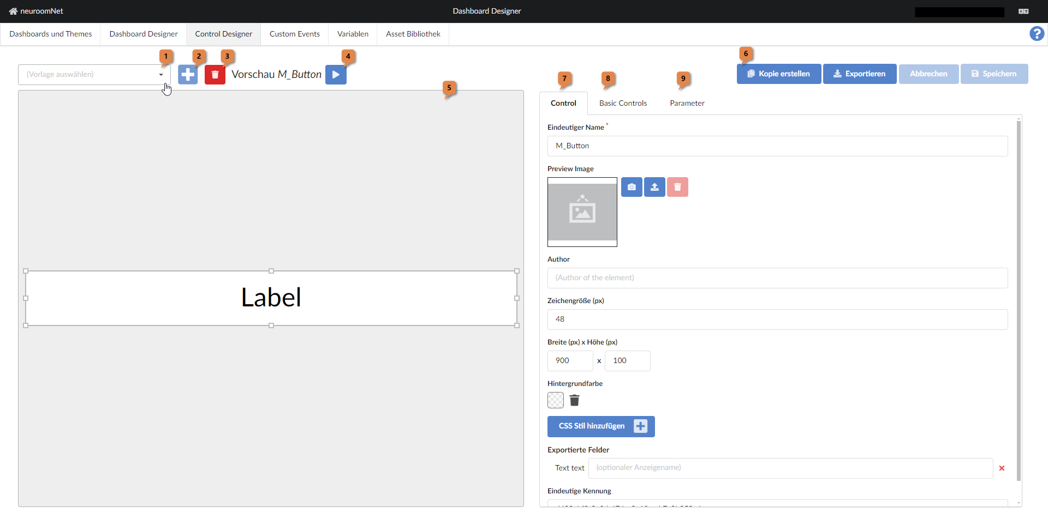
Task: Remove the Text text exported field
Action: pos(1002,468)
